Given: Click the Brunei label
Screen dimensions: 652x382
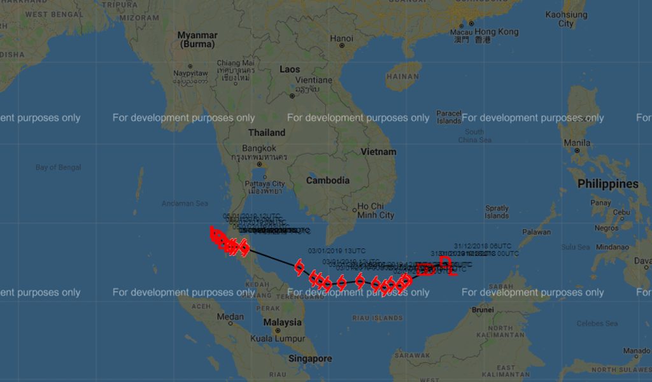Looking at the screenshot, I should 483,309.
